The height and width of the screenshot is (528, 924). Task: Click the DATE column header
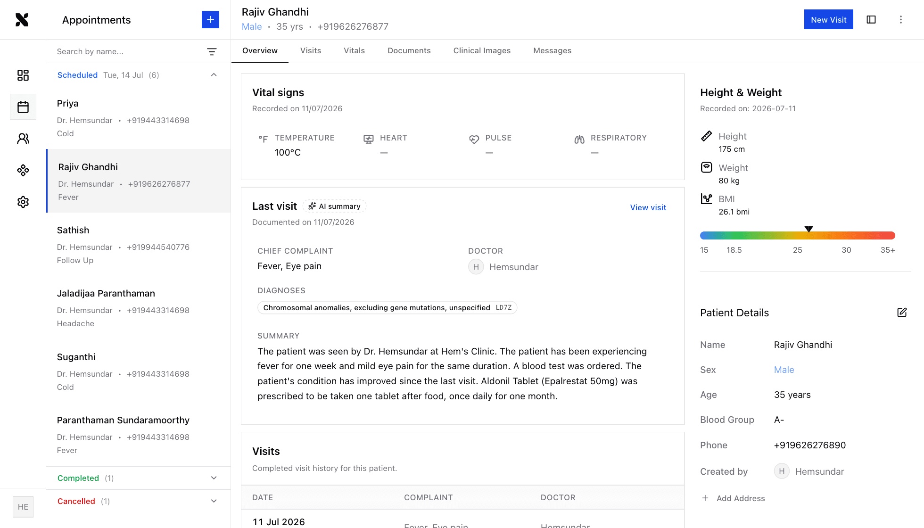pos(263,497)
